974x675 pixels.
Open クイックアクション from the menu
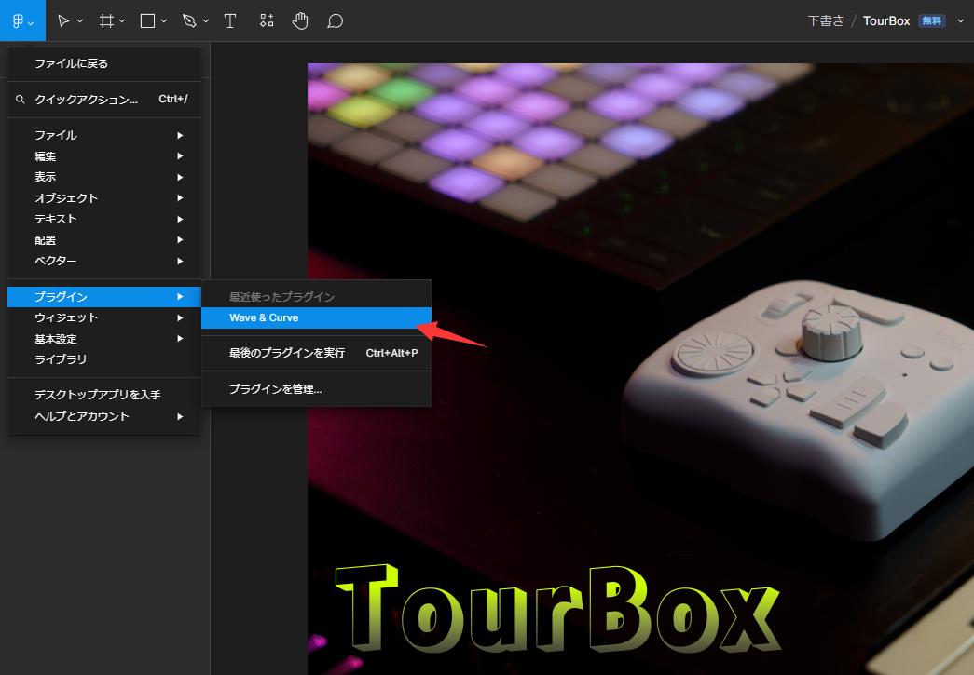[103, 100]
